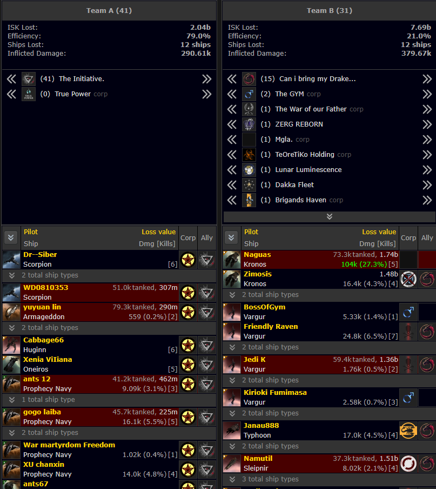Click the Team A (41) header
436x489 pixels.
109,10
